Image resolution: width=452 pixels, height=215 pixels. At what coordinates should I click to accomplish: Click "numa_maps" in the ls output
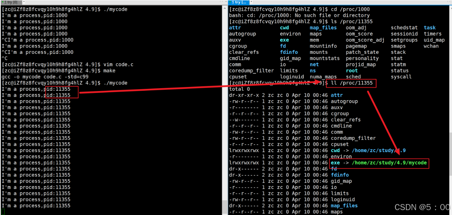click(323, 77)
